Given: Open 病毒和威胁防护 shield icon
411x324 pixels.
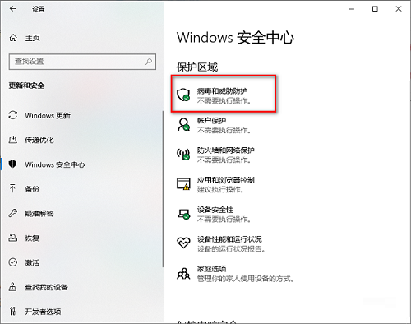Looking at the screenshot, I should pyautogui.click(x=183, y=95).
